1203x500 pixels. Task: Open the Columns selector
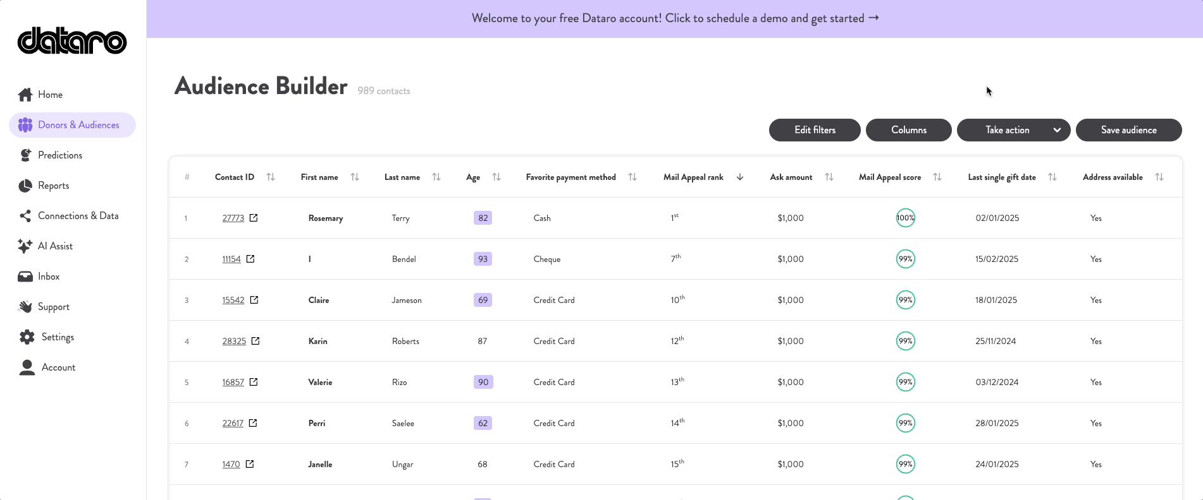(908, 130)
